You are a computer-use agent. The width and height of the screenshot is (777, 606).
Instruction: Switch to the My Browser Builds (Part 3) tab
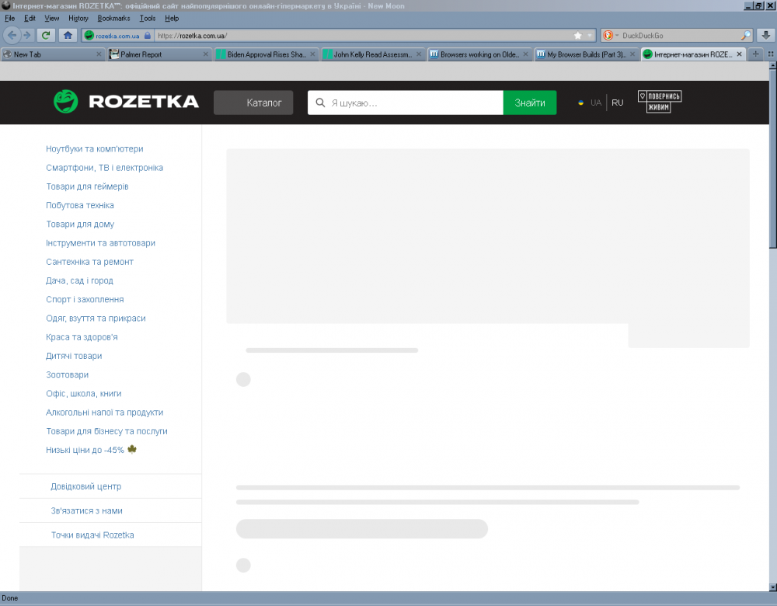tap(586, 54)
